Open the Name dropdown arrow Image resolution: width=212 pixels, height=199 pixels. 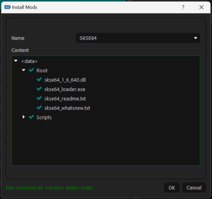[x=195, y=38]
